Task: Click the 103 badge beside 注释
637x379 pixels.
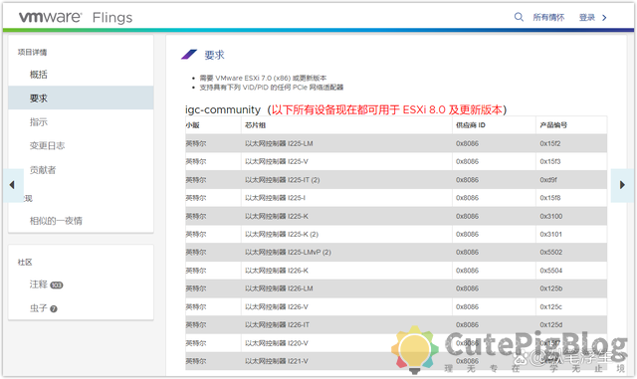Action: pyautogui.click(x=57, y=285)
